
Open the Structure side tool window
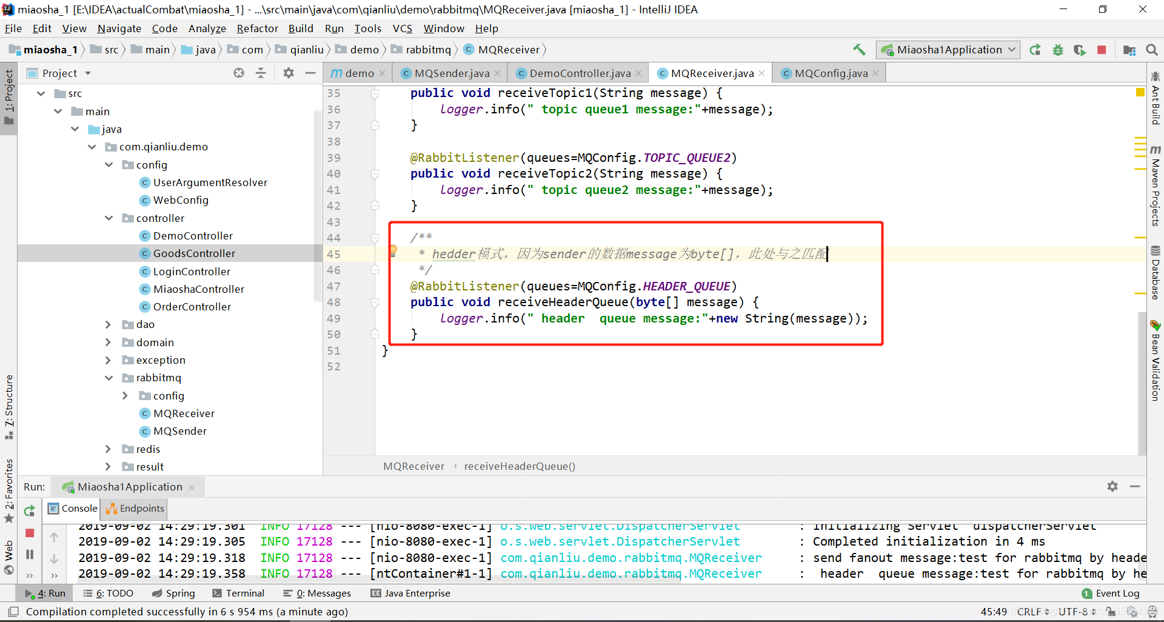pos(8,407)
